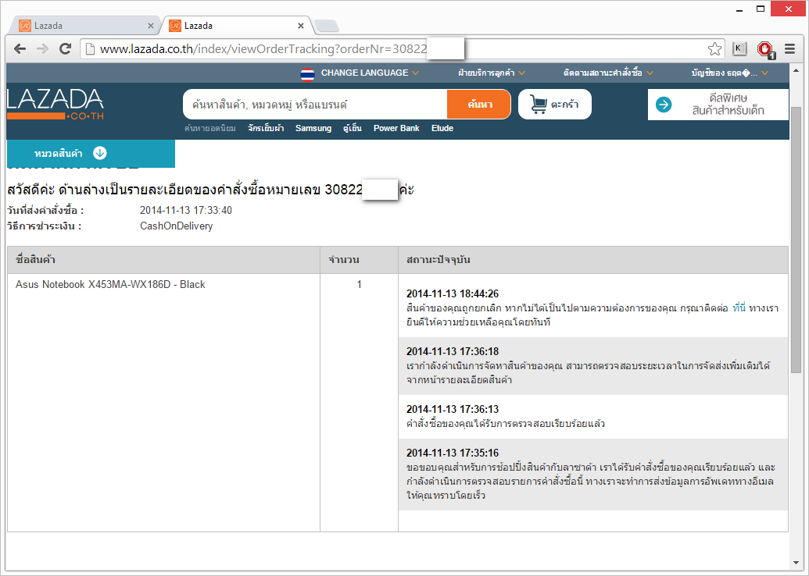The image size is (809, 576).
Task: Expand the account menu dropdown
Action: click(729, 73)
